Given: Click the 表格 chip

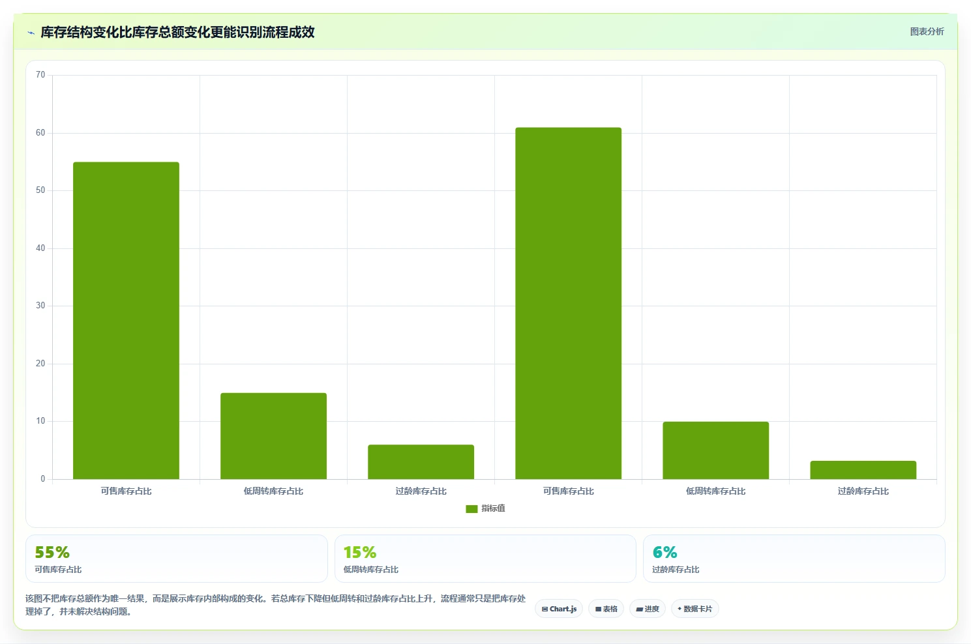Looking at the screenshot, I should point(606,609).
